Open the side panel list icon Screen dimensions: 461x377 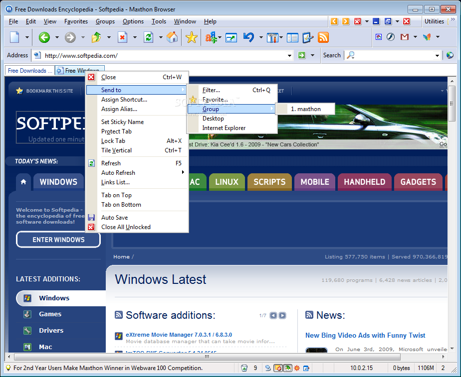coord(292,37)
